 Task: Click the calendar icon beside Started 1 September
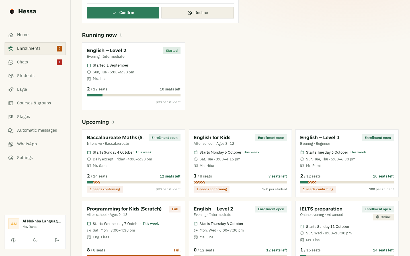(x=89, y=65)
